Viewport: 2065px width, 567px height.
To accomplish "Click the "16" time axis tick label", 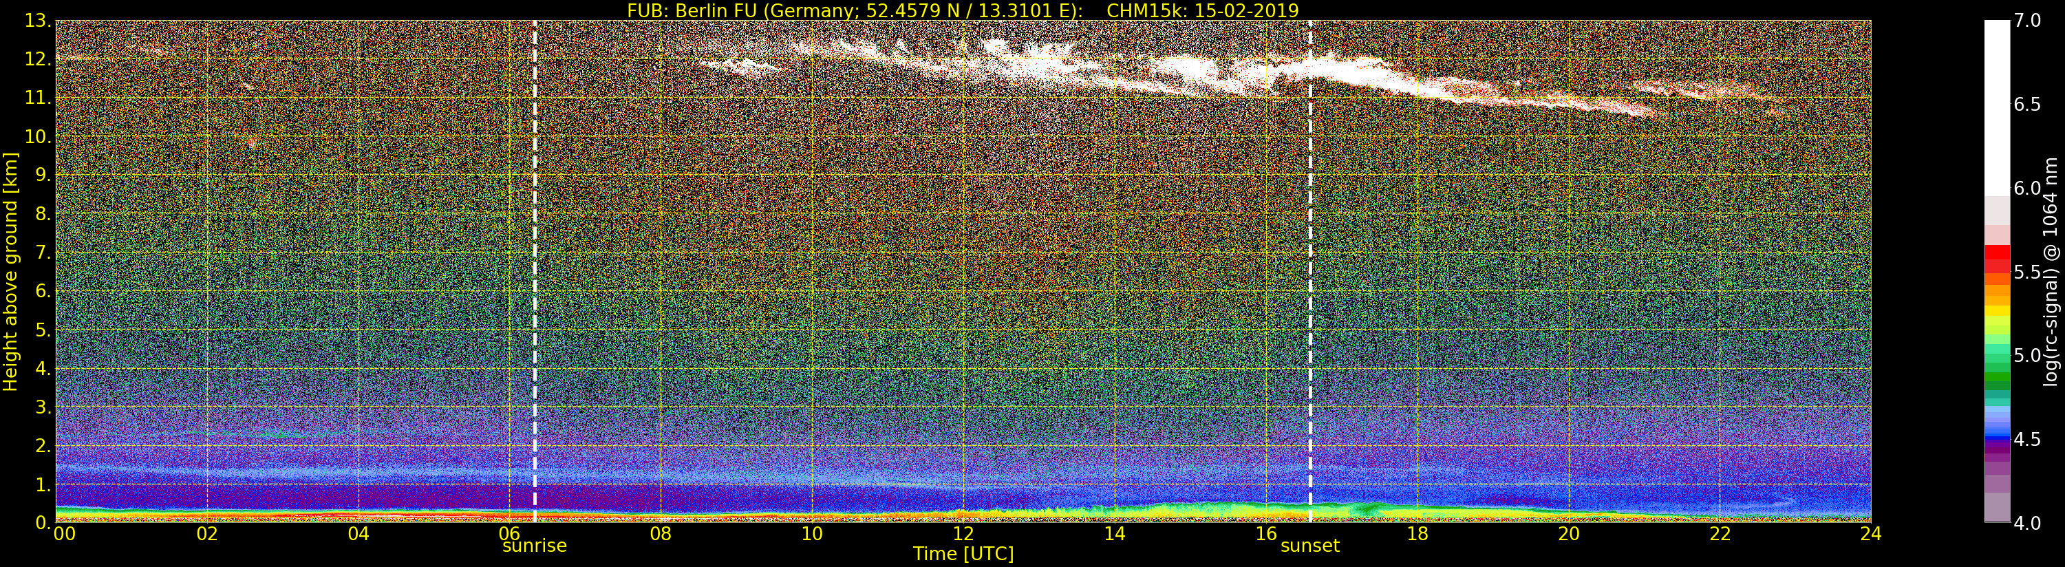I will tap(1266, 534).
